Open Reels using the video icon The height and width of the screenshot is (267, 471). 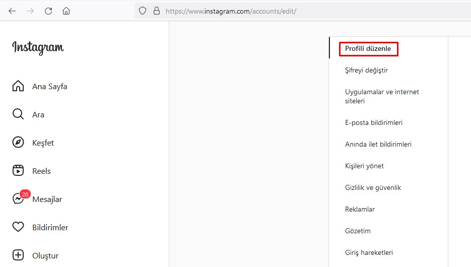click(x=18, y=171)
